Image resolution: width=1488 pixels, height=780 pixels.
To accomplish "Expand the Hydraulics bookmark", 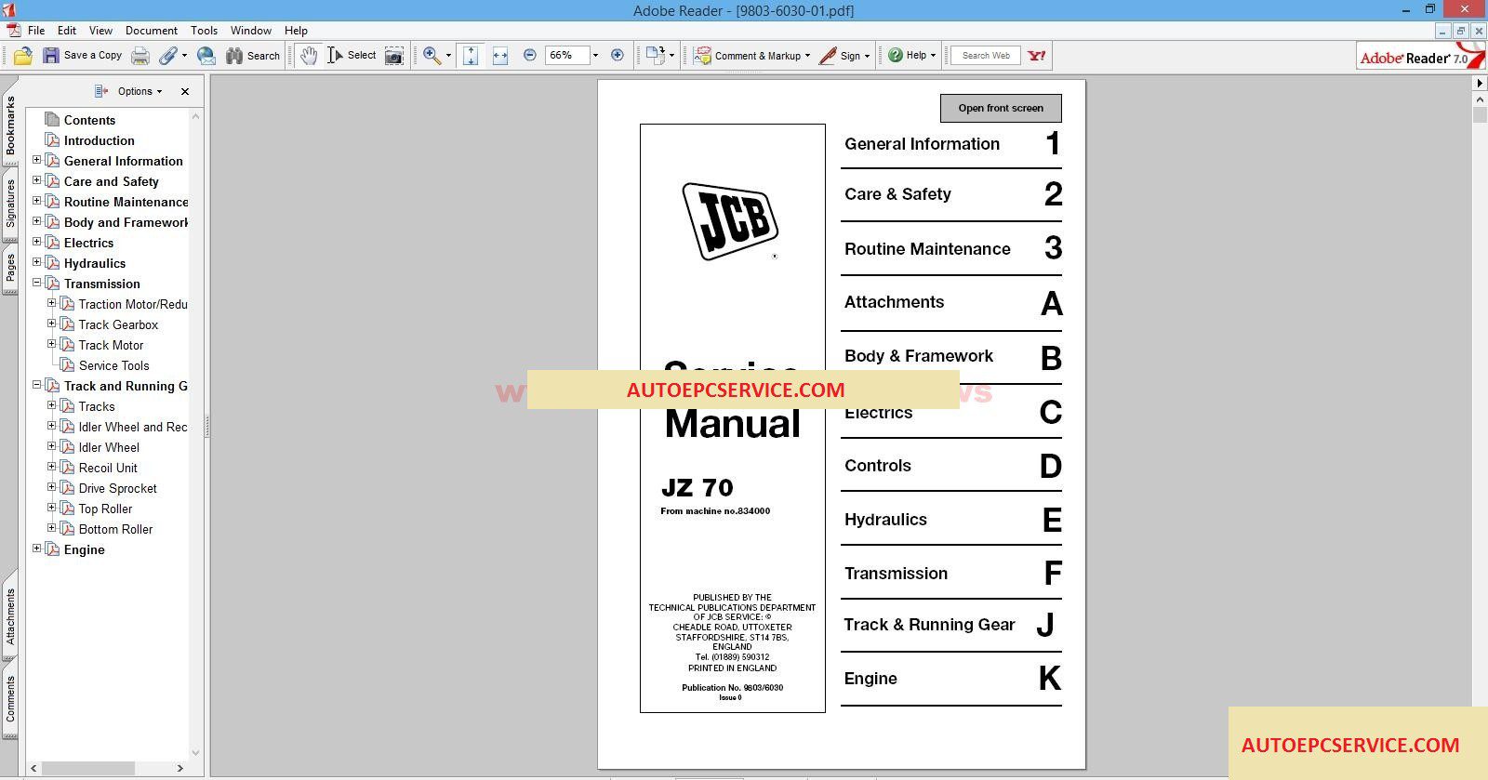I will coord(37,262).
